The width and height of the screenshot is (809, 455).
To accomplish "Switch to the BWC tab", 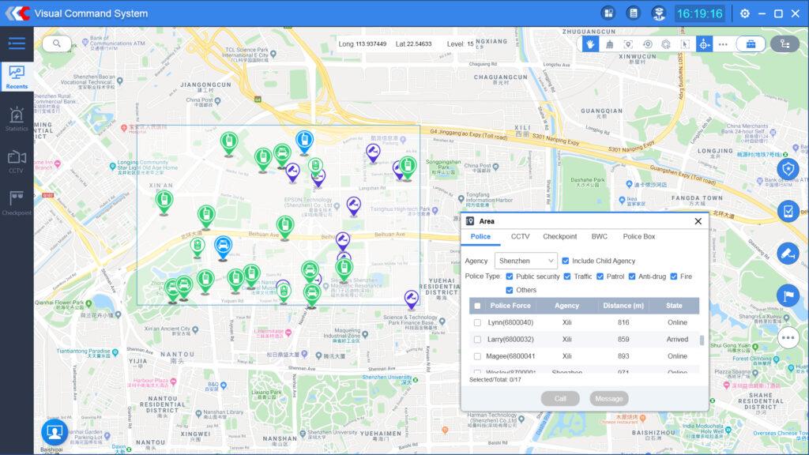I will [x=600, y=237].
